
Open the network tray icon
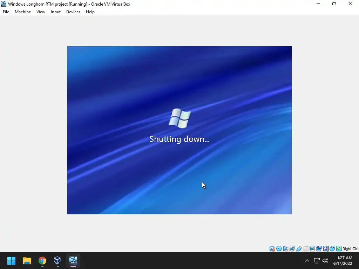317,261
